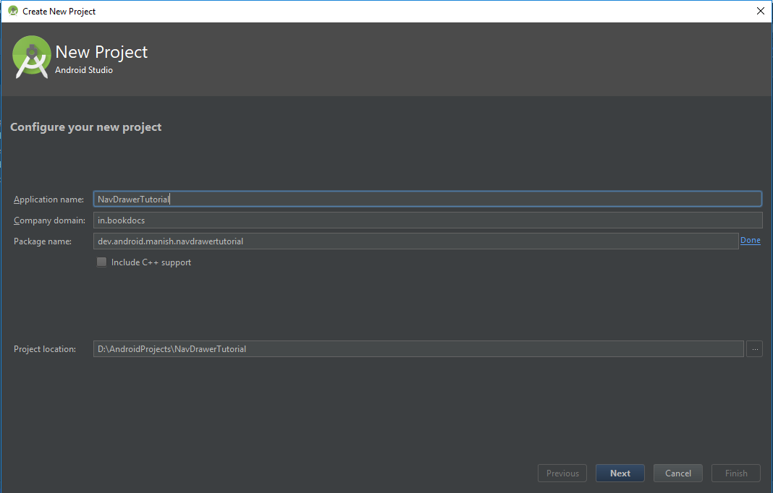Click the 'Package name:' label
Screen dimensions: 773x493
pyautogui.click(x=43, y=241)
